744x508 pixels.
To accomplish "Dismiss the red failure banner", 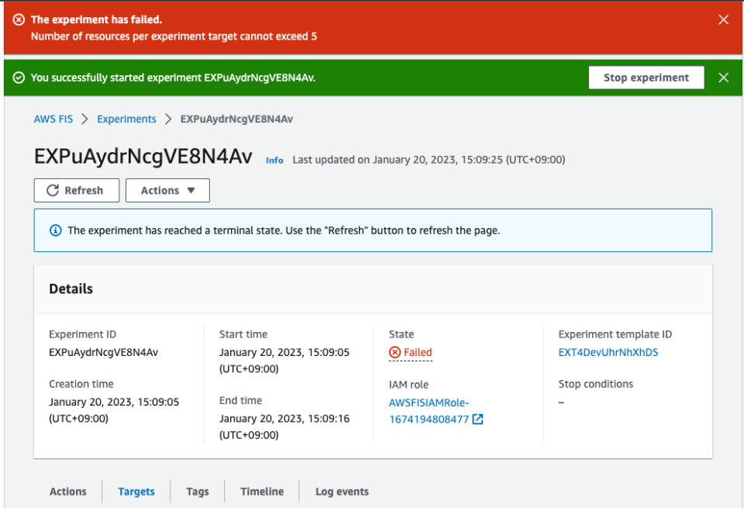I will coord(723,19).
